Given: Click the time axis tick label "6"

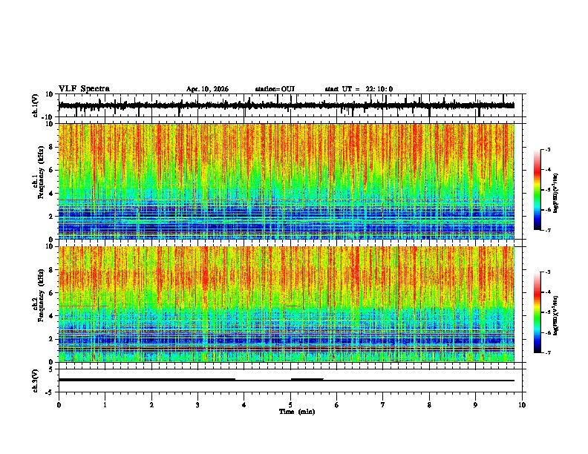Looking at the screenshot, I should [337, 405].
